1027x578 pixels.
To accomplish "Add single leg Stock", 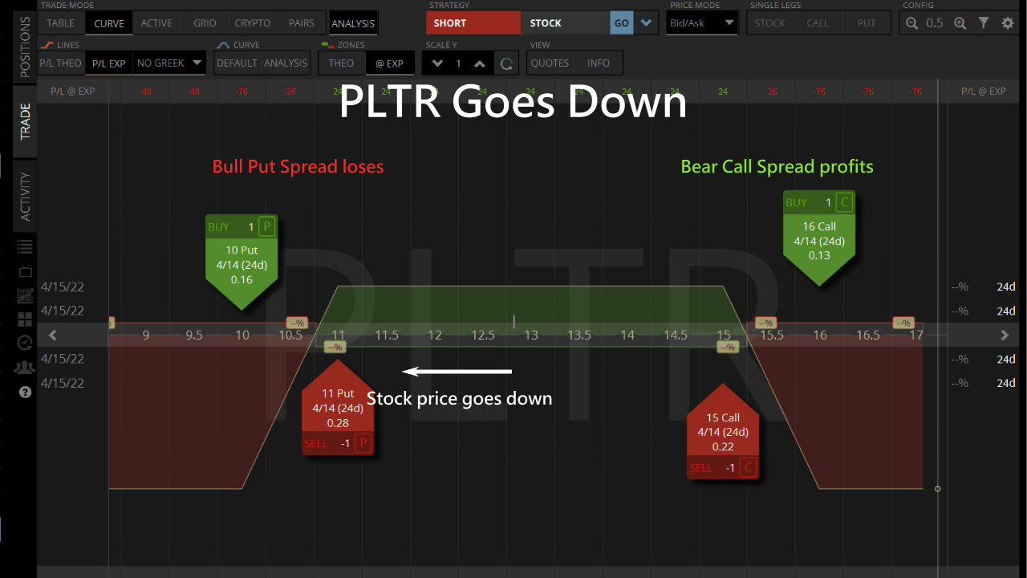I will [x=770, y=23].
